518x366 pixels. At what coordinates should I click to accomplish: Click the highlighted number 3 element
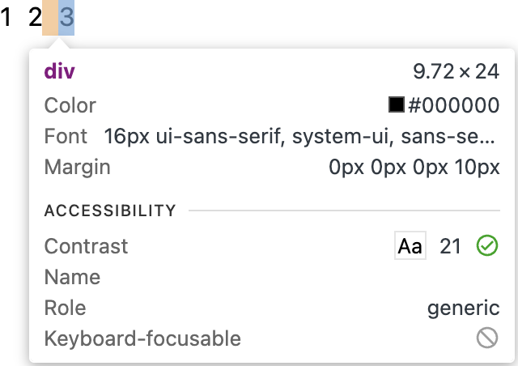pos(66,17)
